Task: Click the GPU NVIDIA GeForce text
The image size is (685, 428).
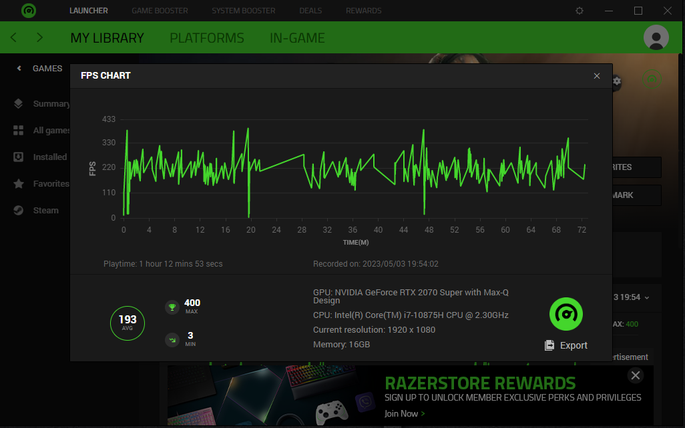Action: tap(411, 296)
